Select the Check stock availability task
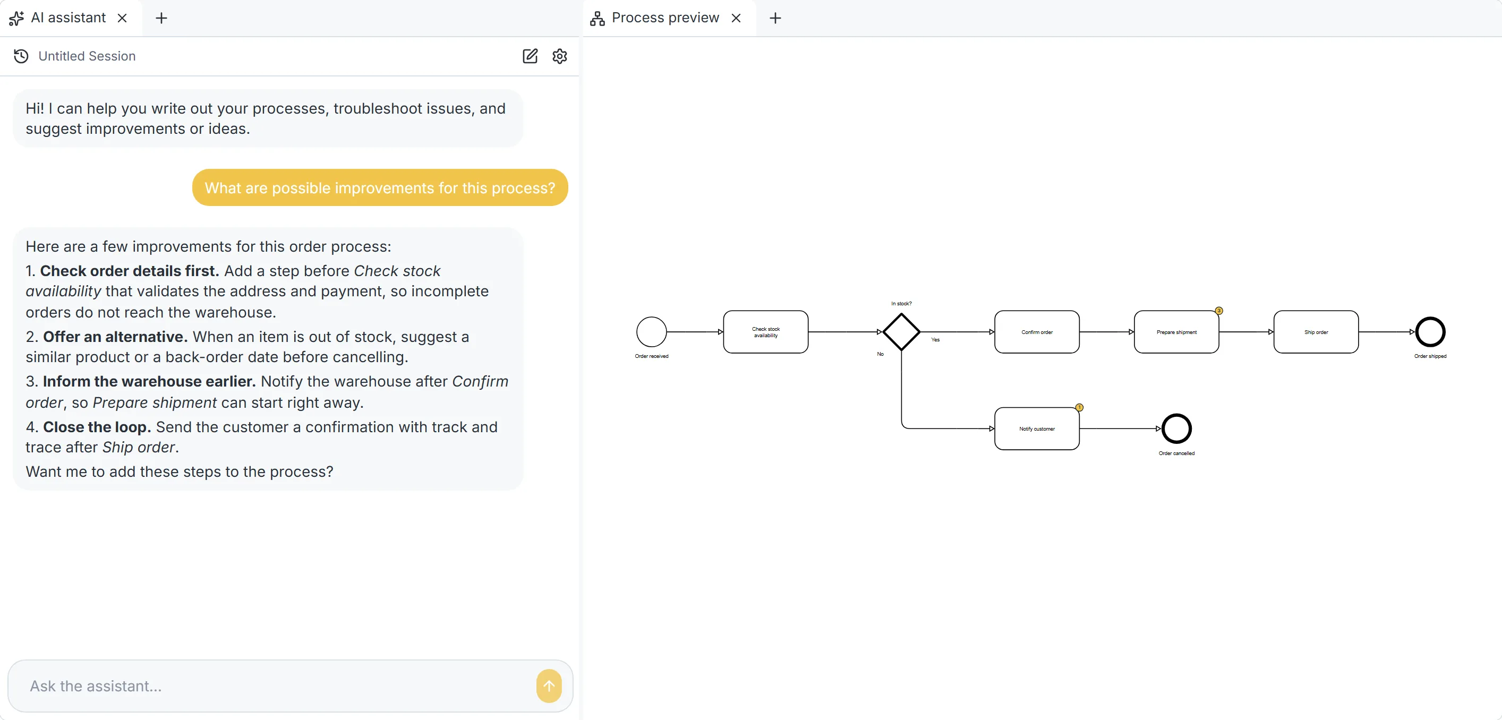Viewport: 1502px width, 720px height. click(x=765, y=332)
